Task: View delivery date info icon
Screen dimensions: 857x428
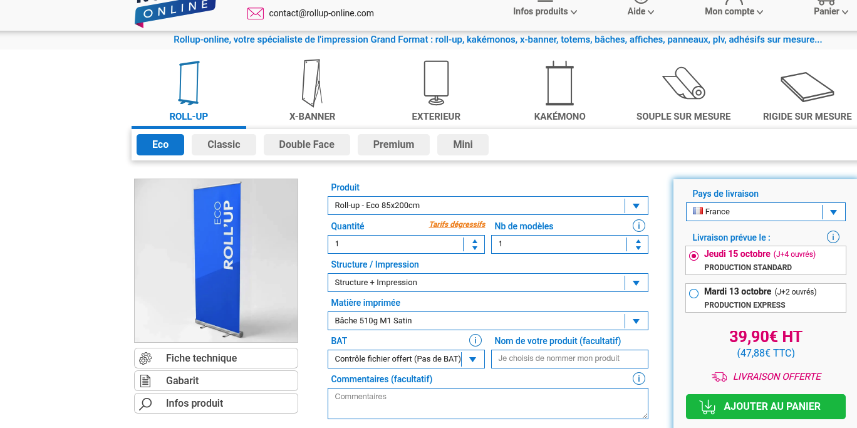Action: point(833,237)
